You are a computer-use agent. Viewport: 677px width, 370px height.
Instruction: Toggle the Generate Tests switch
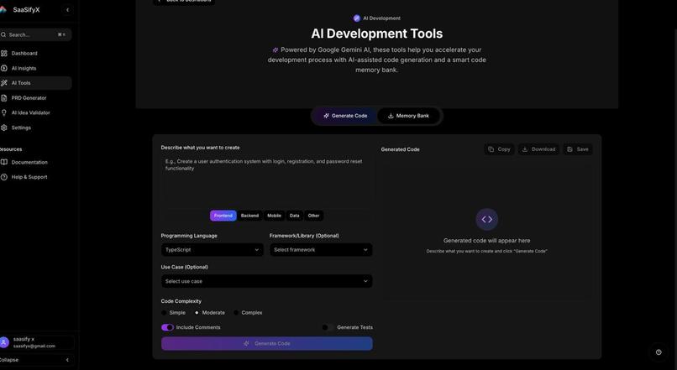pos(328,327)
